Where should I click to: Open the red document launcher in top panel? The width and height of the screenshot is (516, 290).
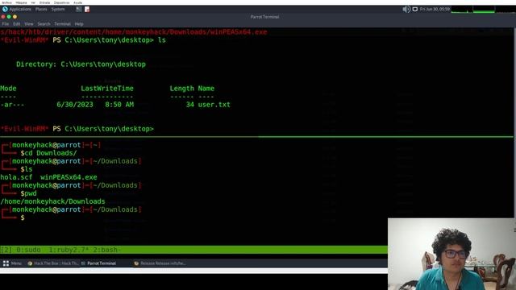click(87, 9)
